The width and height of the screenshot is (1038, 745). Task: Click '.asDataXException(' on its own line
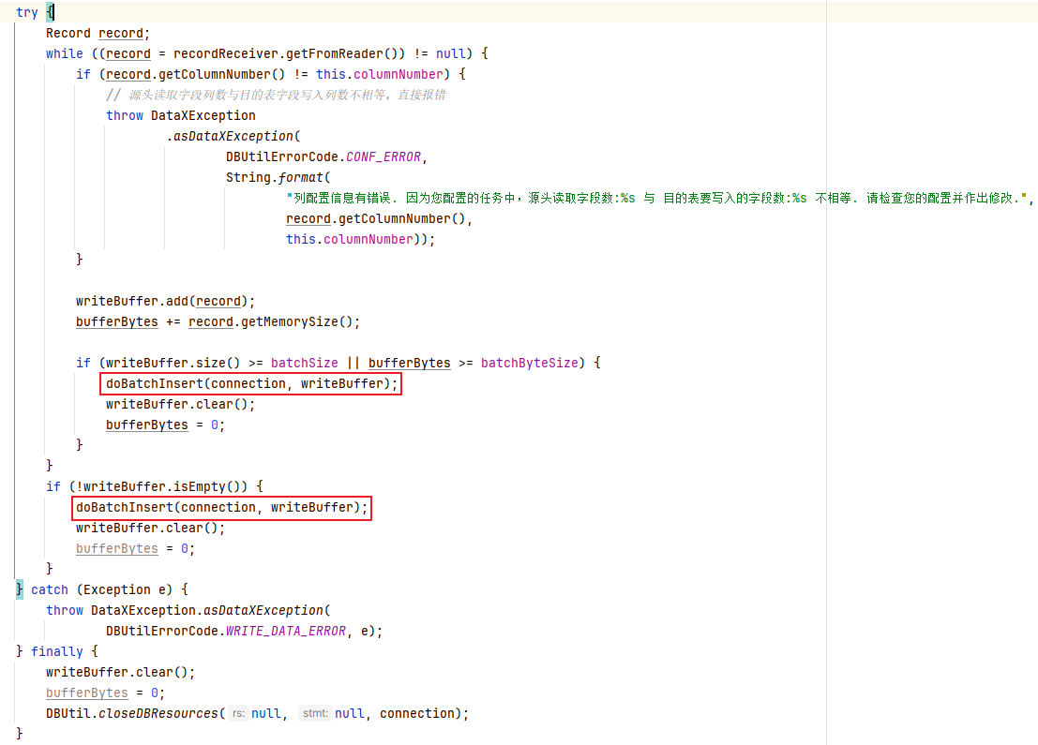[233, 136]
